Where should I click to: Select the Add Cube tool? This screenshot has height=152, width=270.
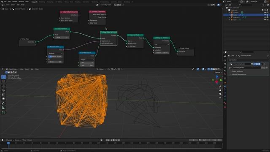tap(3, 113)
